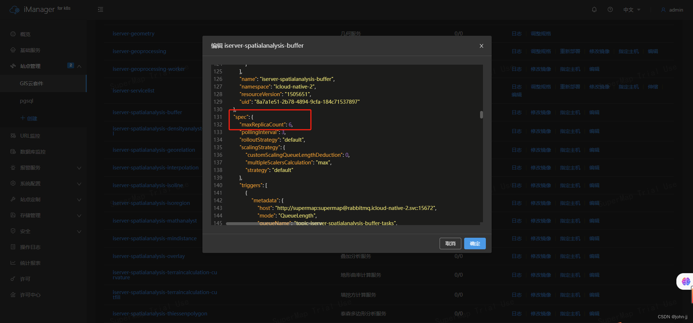Viewport: 693px width, 323px height.
Task: Open iserver-spatialanalysis-overlay link
Action: point(149,256)
